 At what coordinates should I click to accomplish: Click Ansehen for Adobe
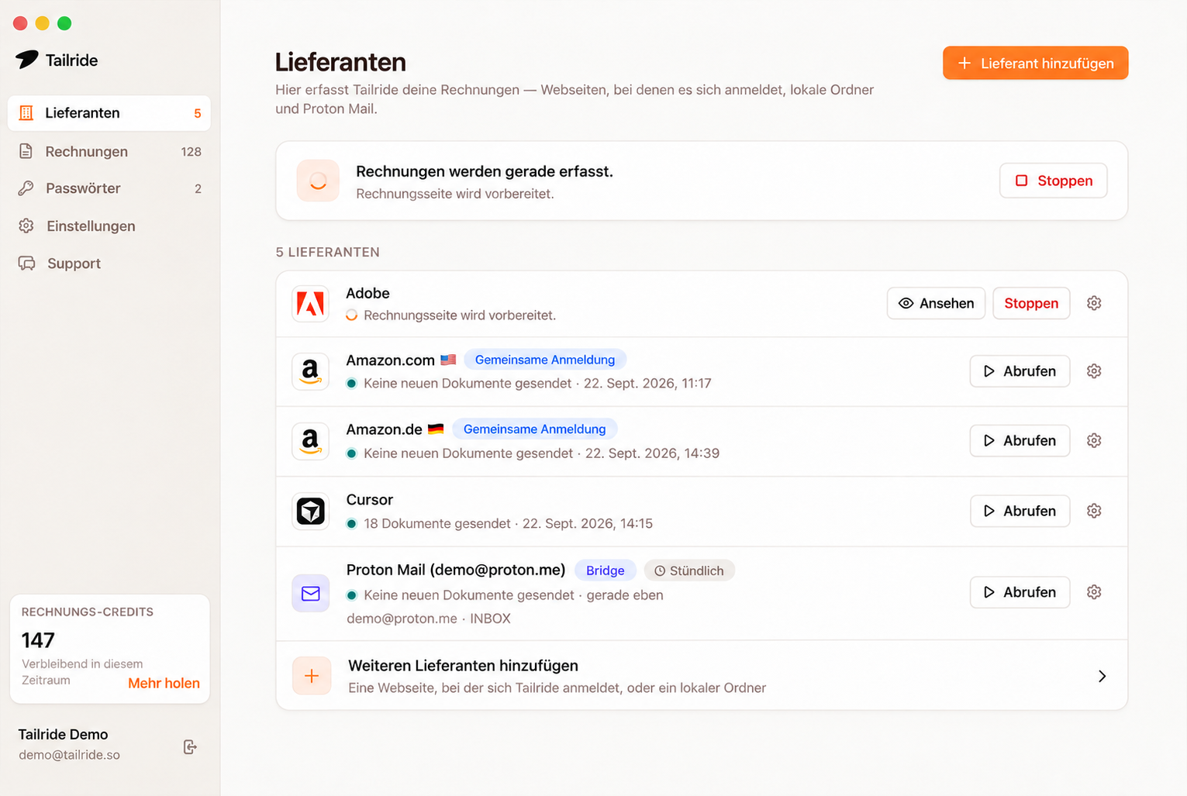pos(936,303)
